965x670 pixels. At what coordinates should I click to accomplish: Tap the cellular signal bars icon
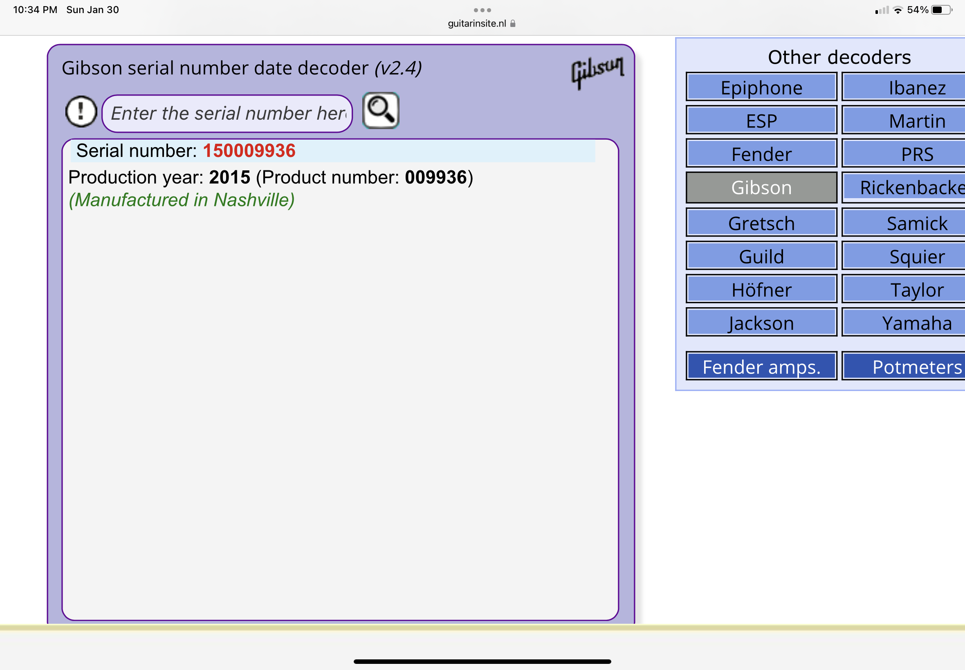[x=882, y=10]
